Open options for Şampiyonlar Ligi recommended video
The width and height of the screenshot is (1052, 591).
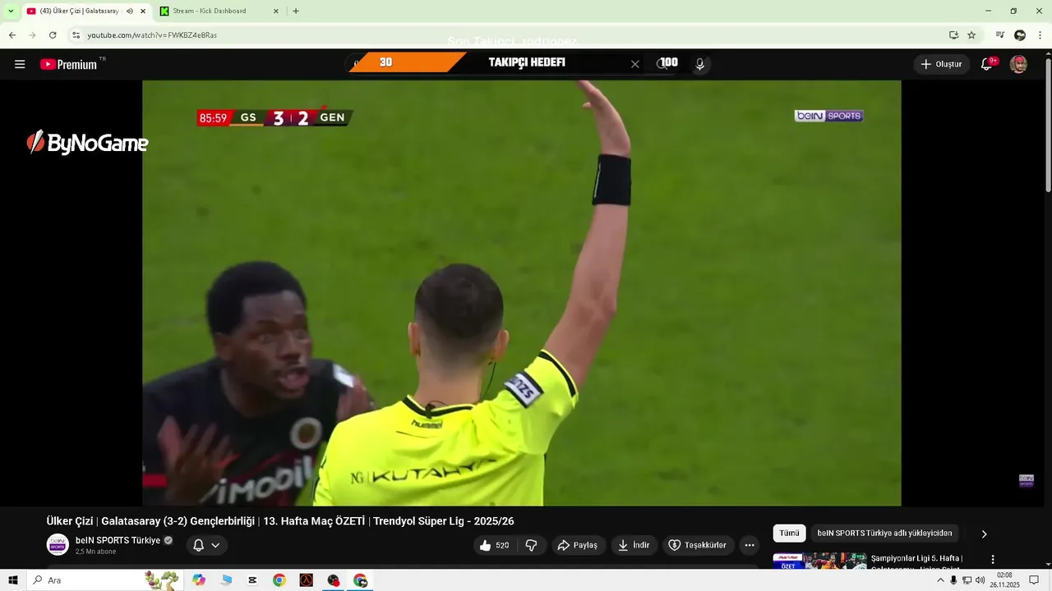click(992, 559)
